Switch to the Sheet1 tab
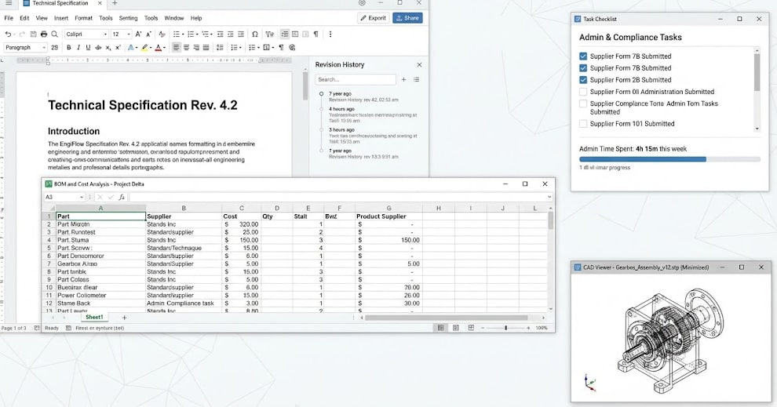 [x=94, y=317]
